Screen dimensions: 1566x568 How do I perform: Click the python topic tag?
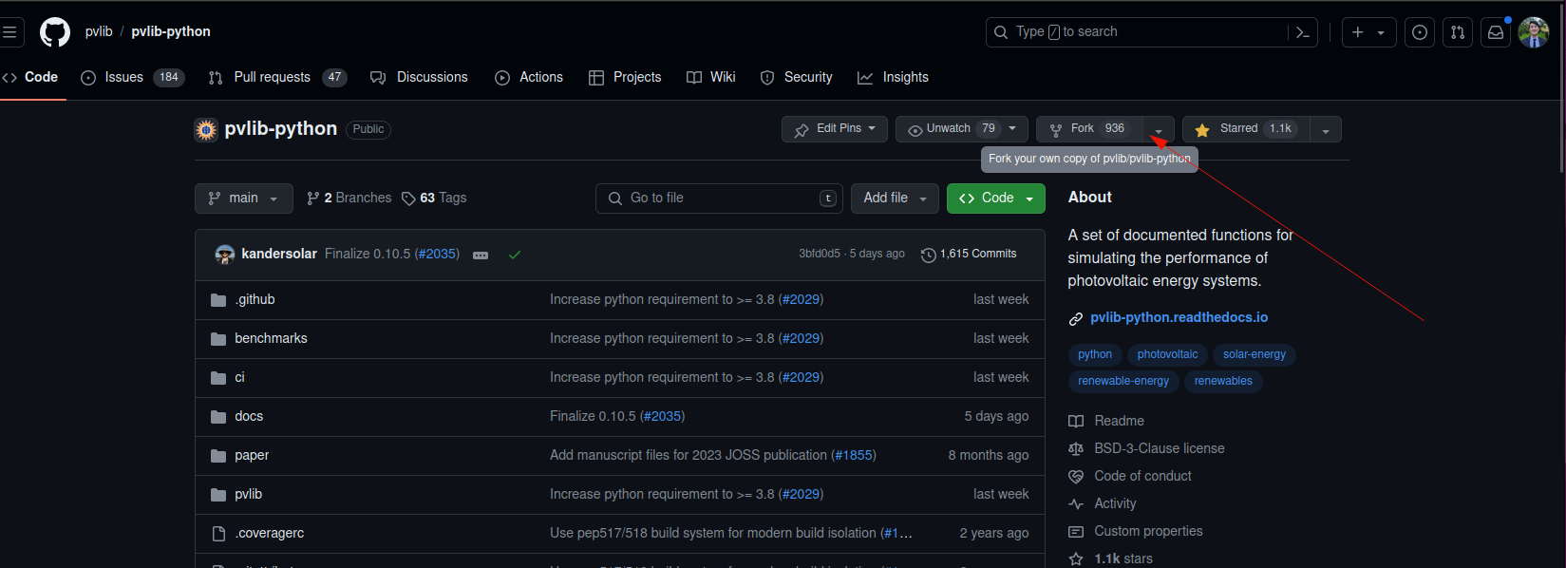[x=1095, y=354]
